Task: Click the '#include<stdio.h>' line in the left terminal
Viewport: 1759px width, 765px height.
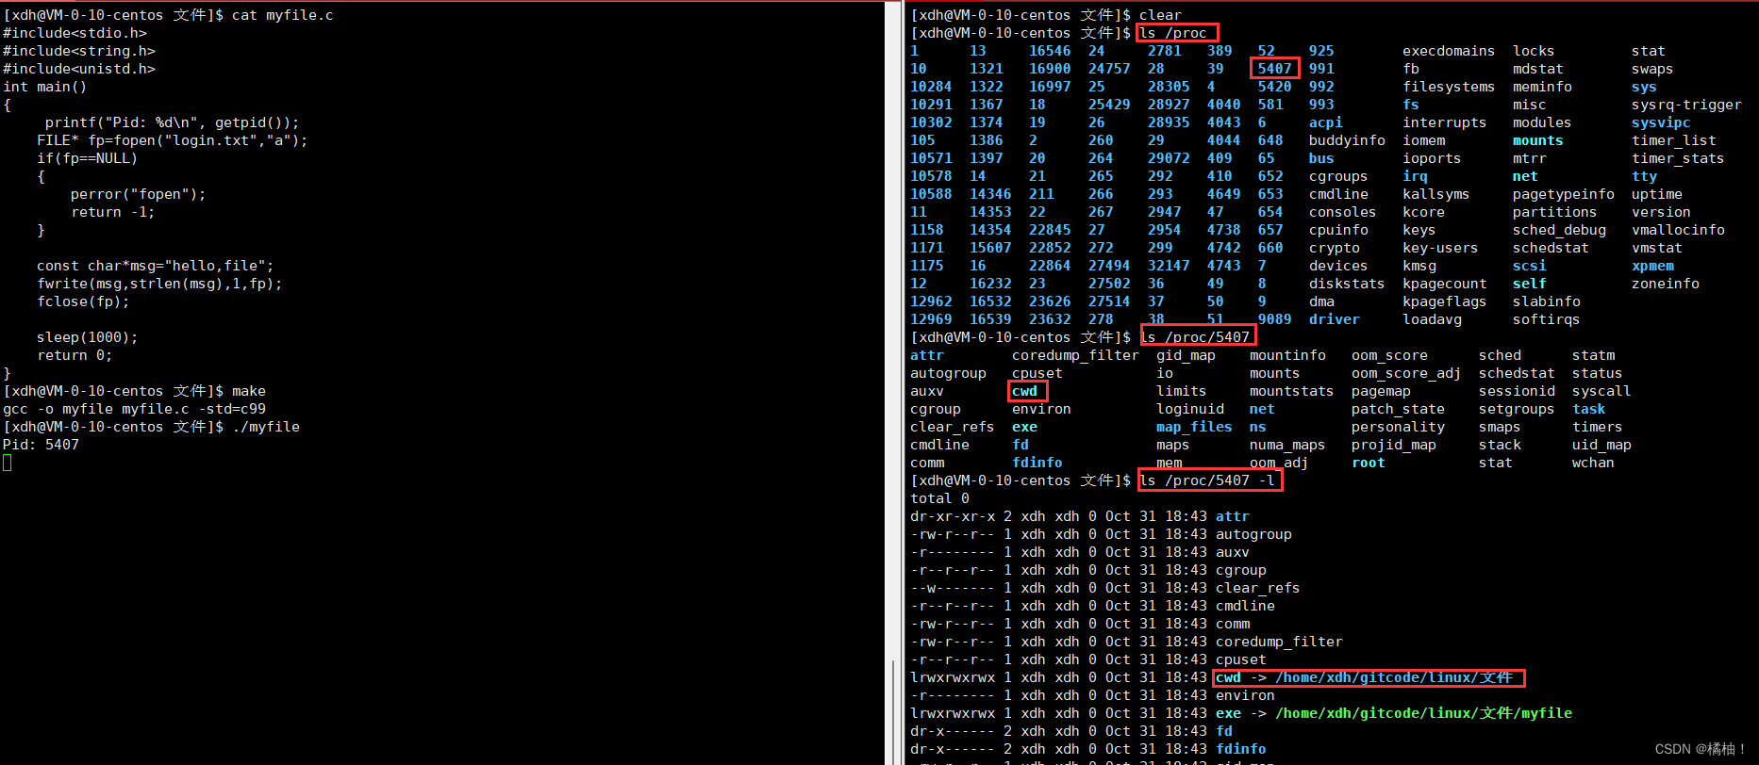Action: point(75,33)
